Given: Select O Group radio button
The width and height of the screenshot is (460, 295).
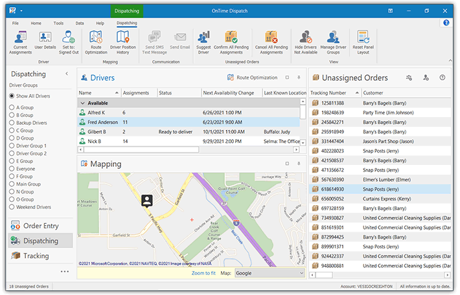Looking at the screenshot, I should point(12,199).
